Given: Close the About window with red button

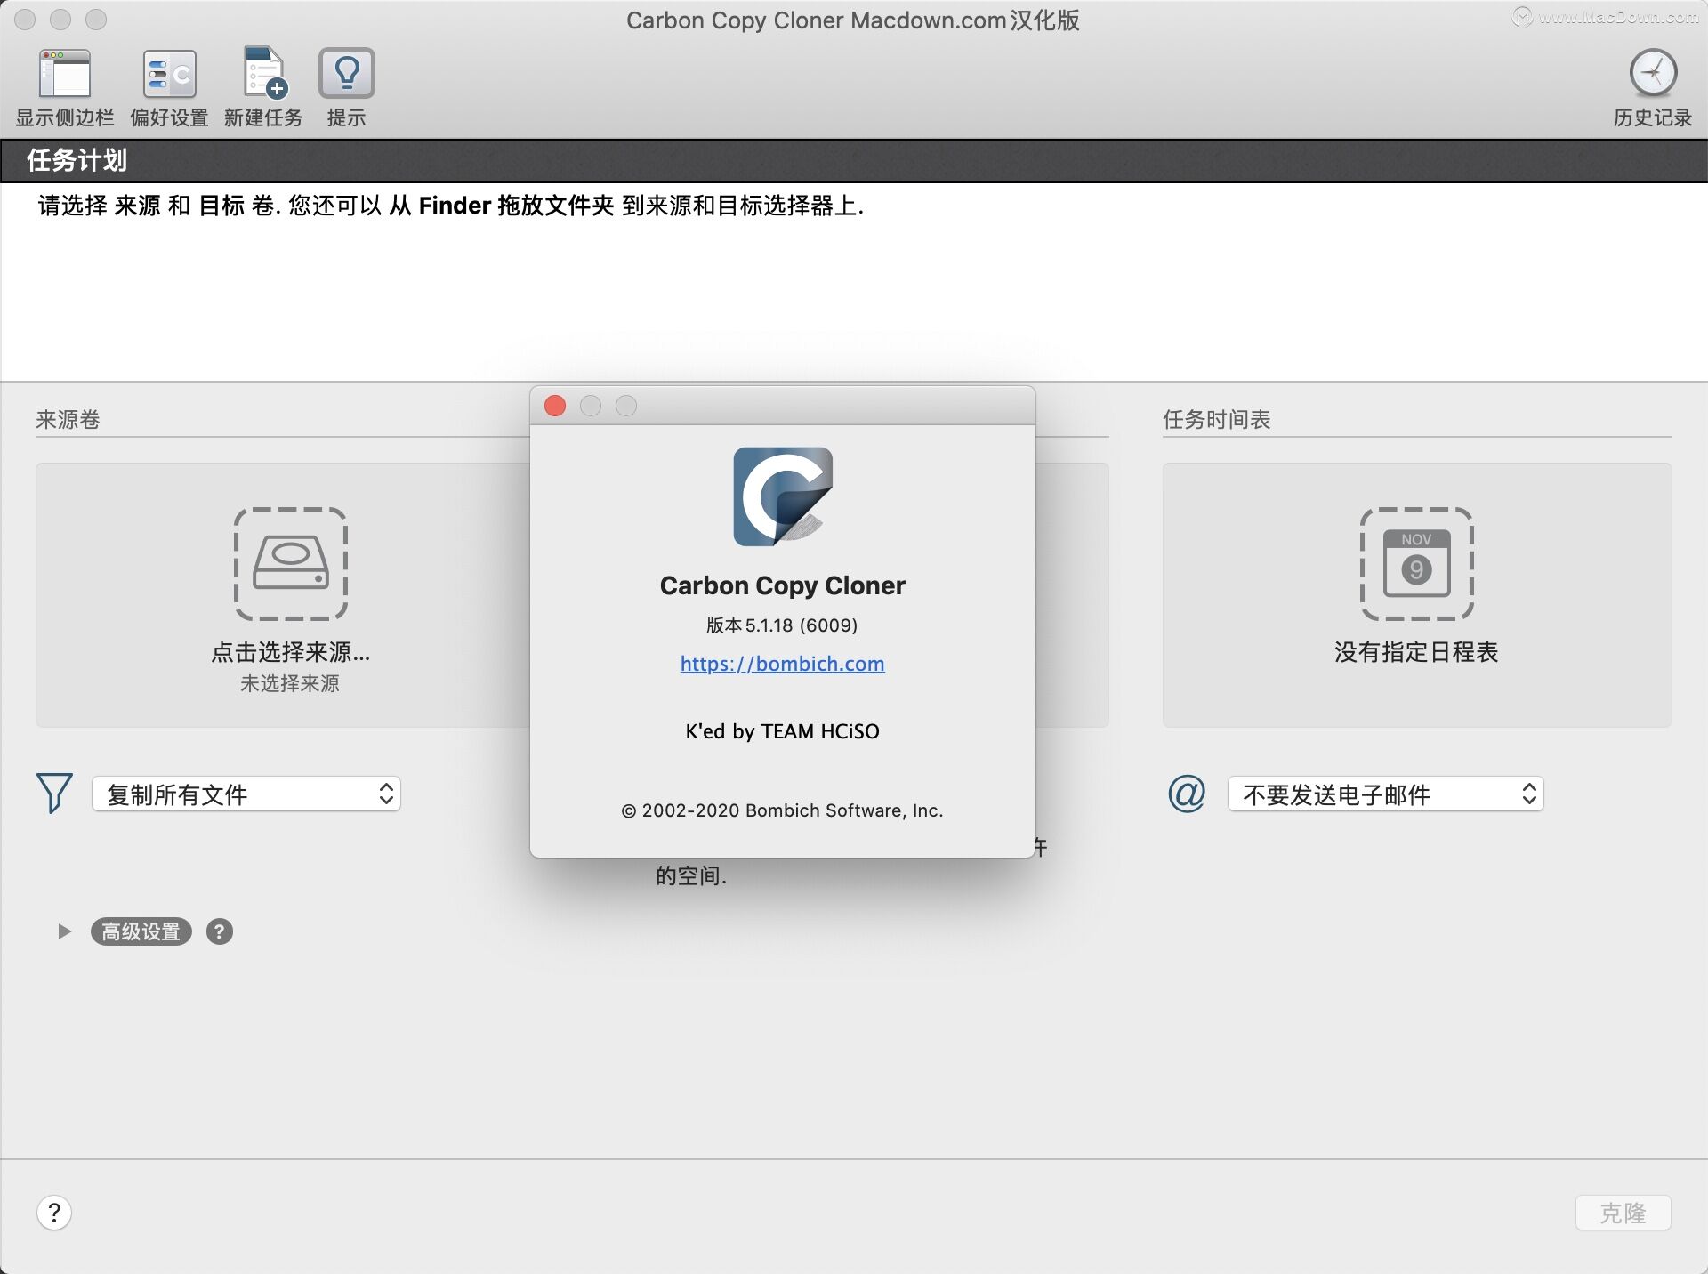Looking at the screenshot, I should coord(555,406).
